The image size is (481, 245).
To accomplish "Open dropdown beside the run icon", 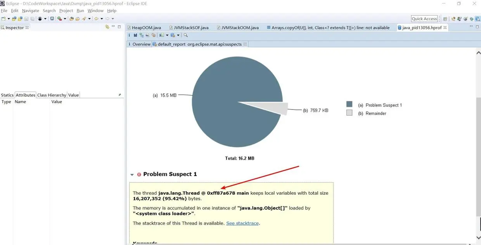I will [65, 19].
